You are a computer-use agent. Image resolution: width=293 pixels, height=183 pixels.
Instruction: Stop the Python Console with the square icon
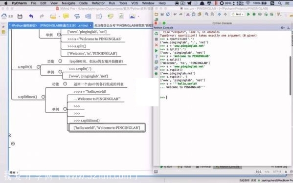[x=156, y=39]
